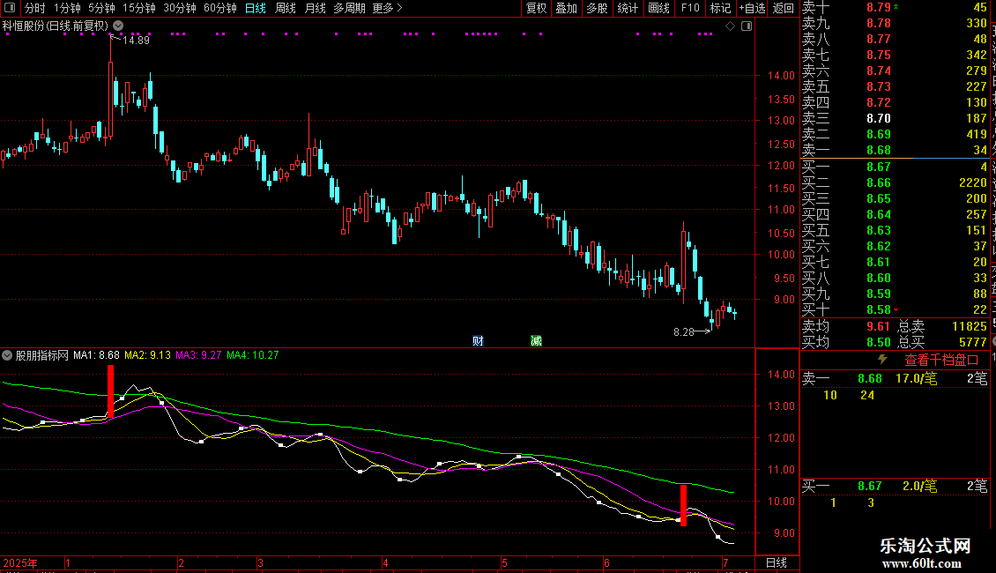Viewport: 996px width, 573px height.
Task: Switch to 周线 weekly chart
Action: (286, 8)
